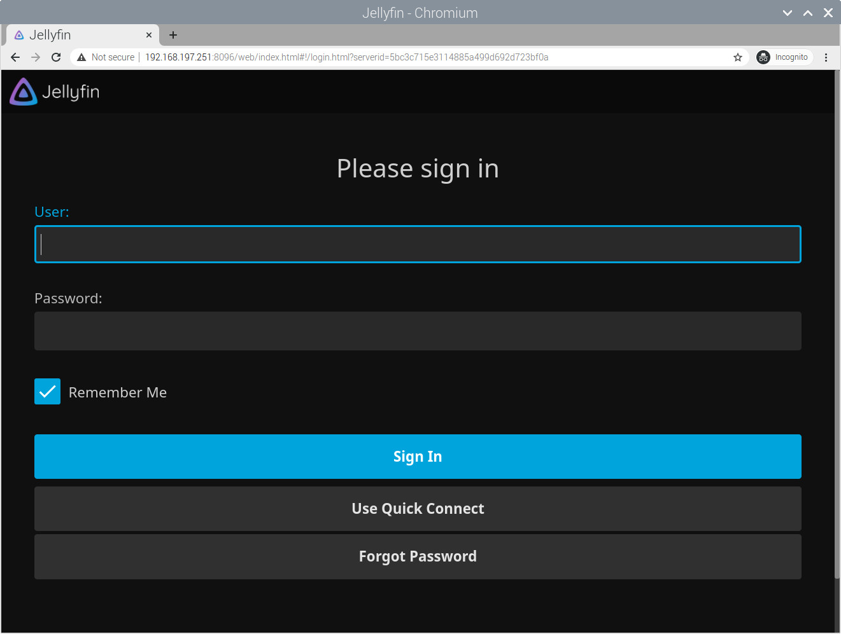
Task: Click the Not secure warning icon
Action: [x=81, y=57]
